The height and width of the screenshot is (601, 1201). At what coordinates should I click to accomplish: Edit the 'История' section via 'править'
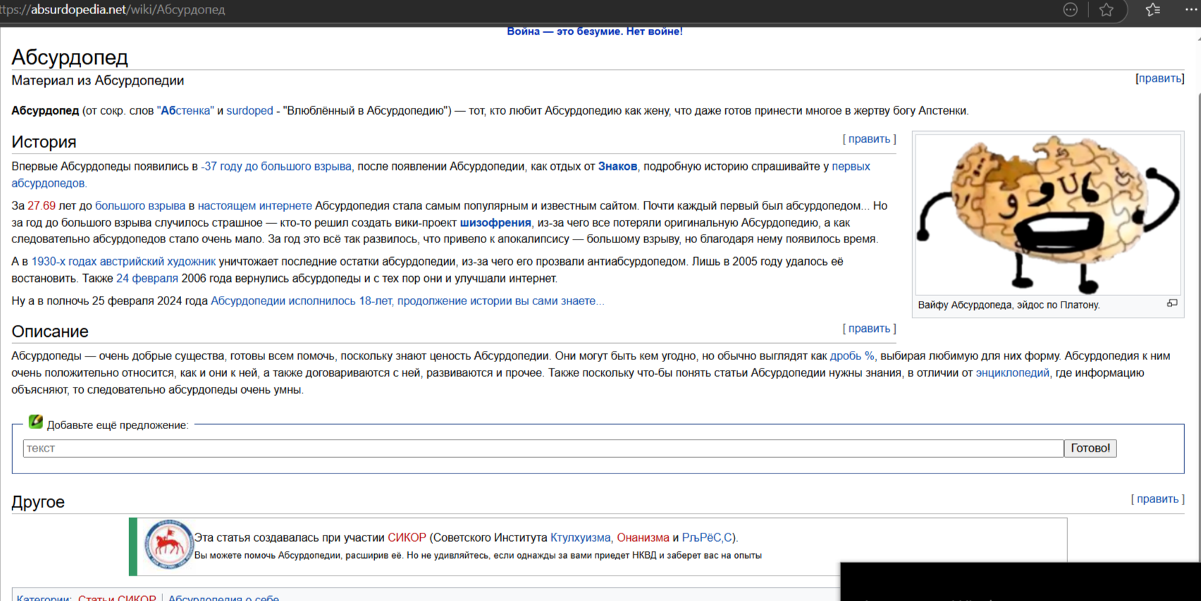(869, 139)
